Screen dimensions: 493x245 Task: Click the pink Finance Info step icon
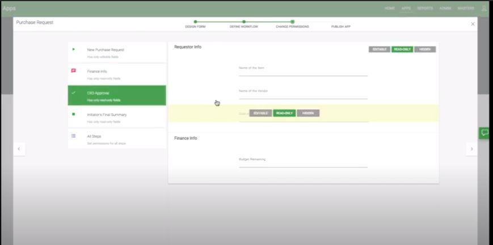73,71
